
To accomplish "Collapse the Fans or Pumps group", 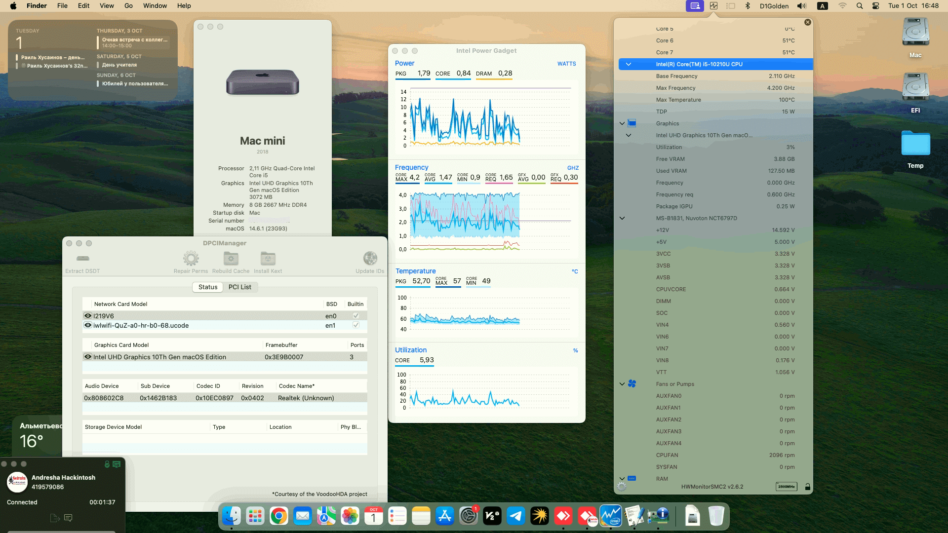I will pyautogui.click(x=622, y=384).
